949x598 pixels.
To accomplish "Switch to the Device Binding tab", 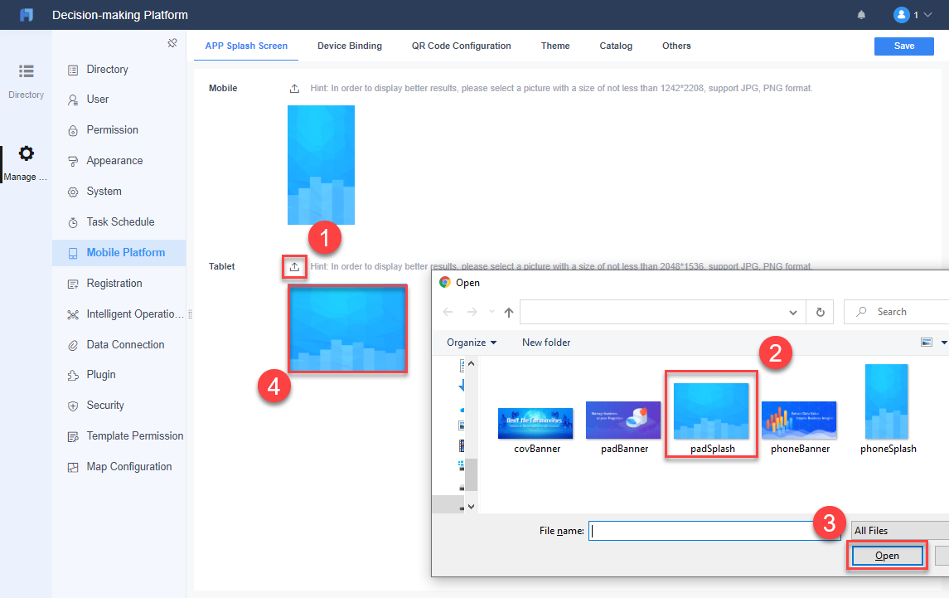I will (x=349, y=46).
